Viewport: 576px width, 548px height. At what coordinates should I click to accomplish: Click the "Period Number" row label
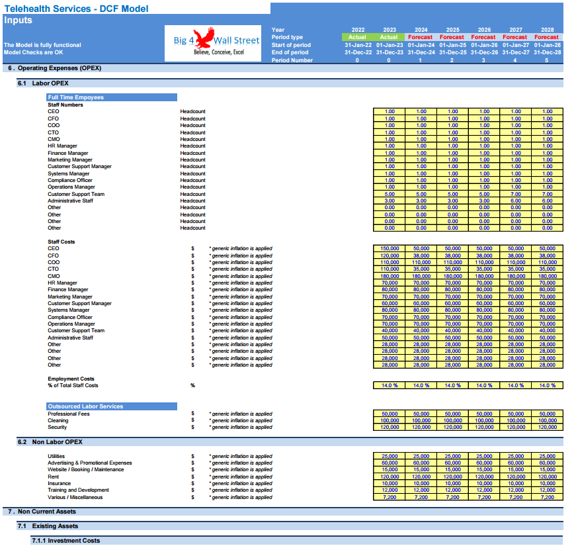(x=292, y=60)
